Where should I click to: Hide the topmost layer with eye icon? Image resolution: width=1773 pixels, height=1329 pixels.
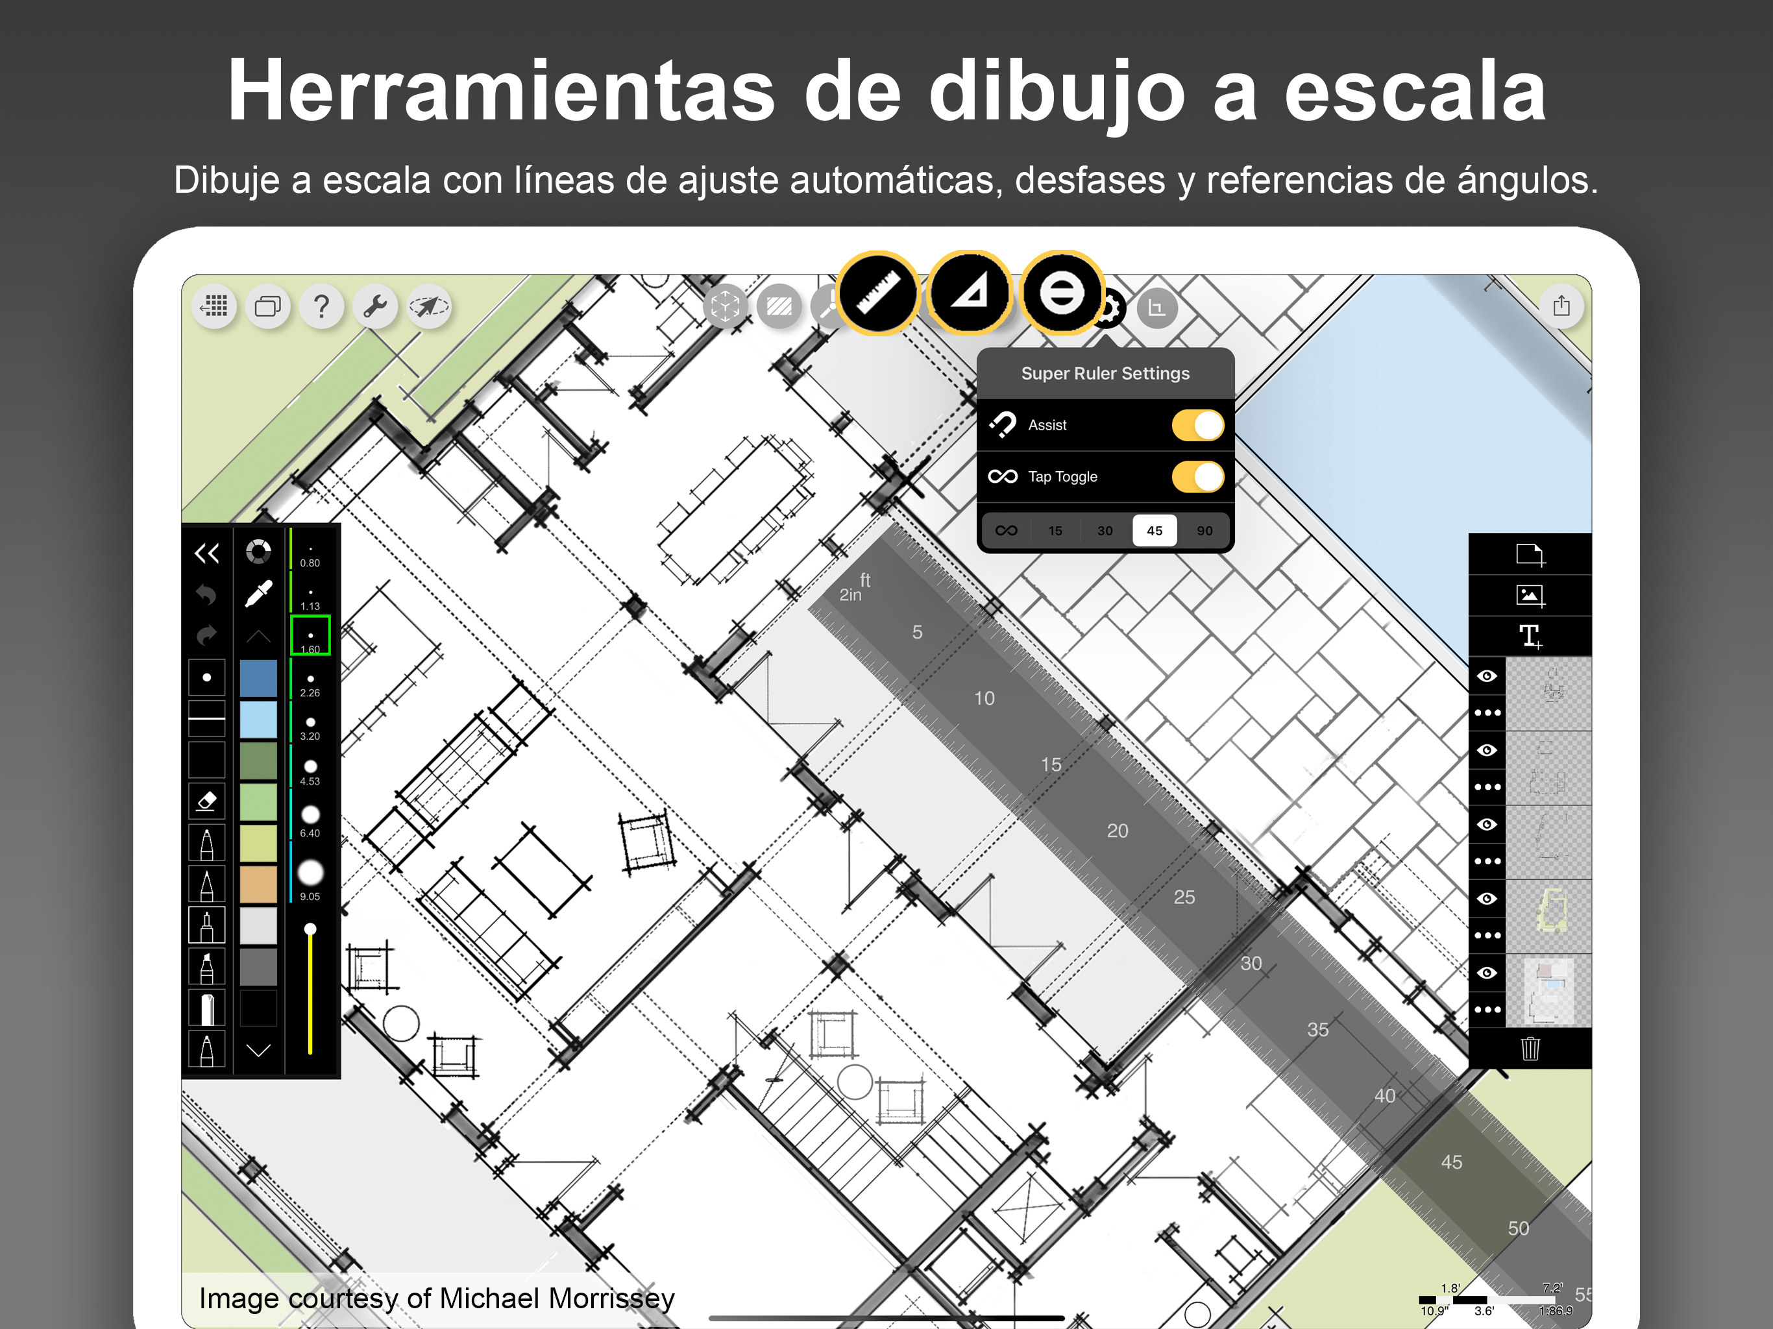point(1487,676)
